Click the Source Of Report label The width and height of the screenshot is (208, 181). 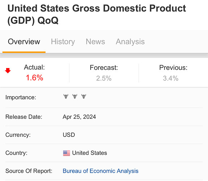tap(29, 171)
